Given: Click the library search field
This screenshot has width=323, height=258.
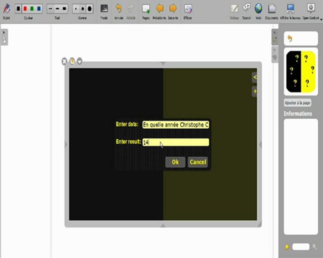Looking at the screenshot, I should coord(301,247).
